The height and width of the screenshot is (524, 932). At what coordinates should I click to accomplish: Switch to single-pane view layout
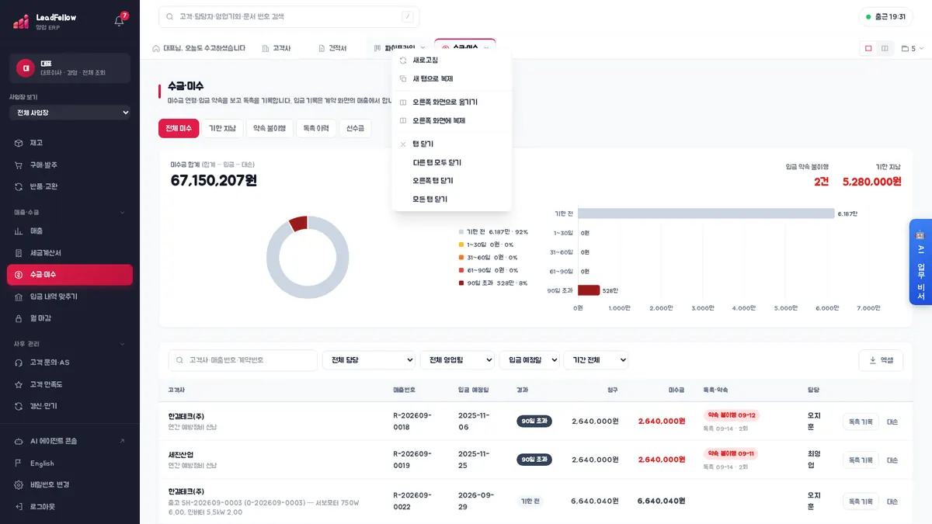[x=868, y=48]
